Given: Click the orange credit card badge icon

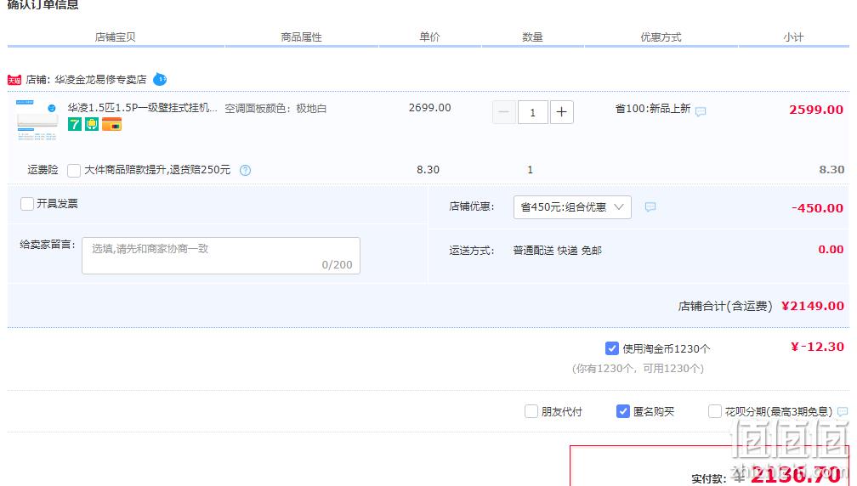Looking at the screenshot, I should (111, 124).
